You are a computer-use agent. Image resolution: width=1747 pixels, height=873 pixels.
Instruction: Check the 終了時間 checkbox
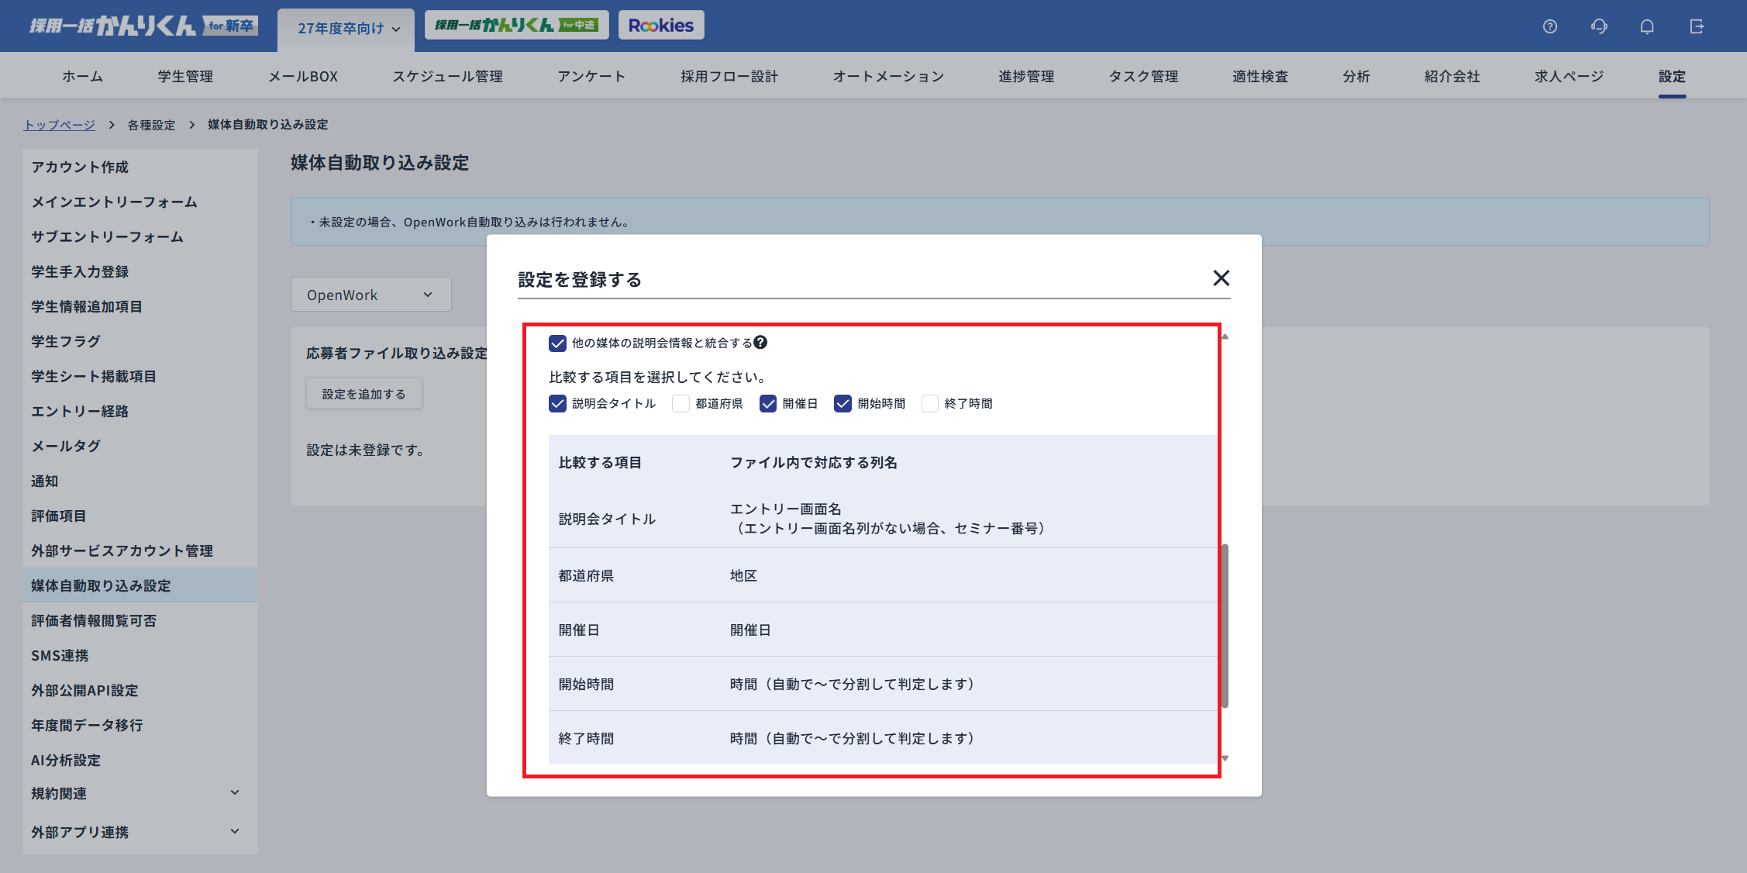pyautogui.click(x=930, y=404)
